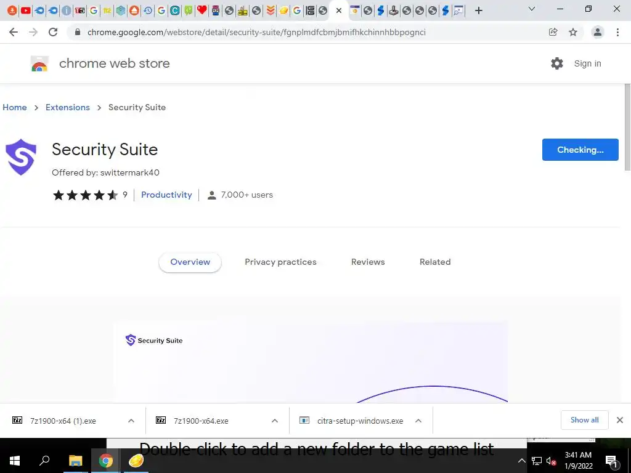Click the Sign in link
631x473 pixels.
coord(587,63)
